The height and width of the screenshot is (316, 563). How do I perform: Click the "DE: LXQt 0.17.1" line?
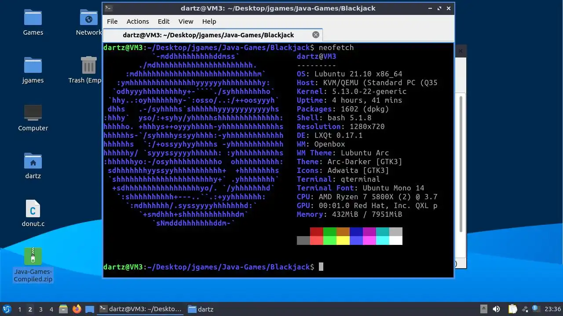pyautogui.click(x=330, y=135)
